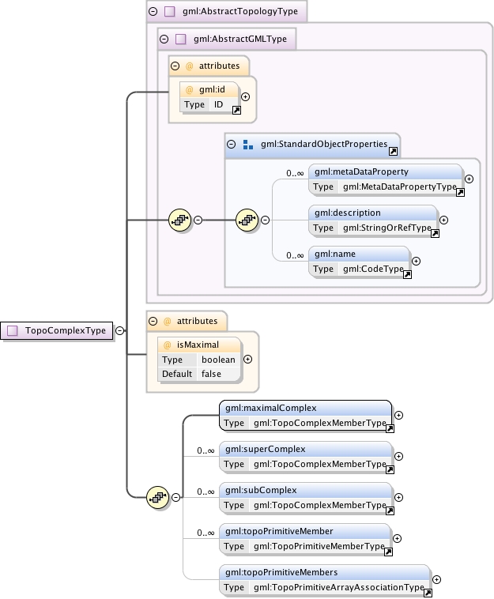
Task: Collapse gml:StandardObjectProperties group
Action: [x=231, y=145]
